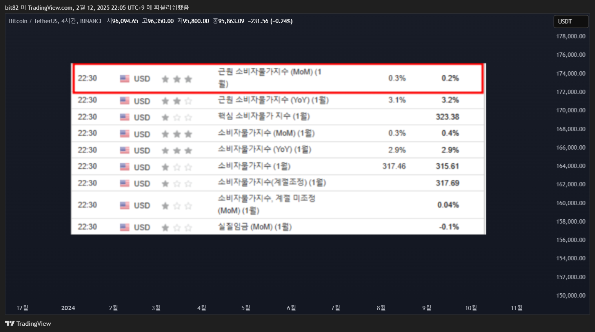The width and height of the screenshot is (595, 332).
Task: Click the 0.4% value
Action: 450,134
